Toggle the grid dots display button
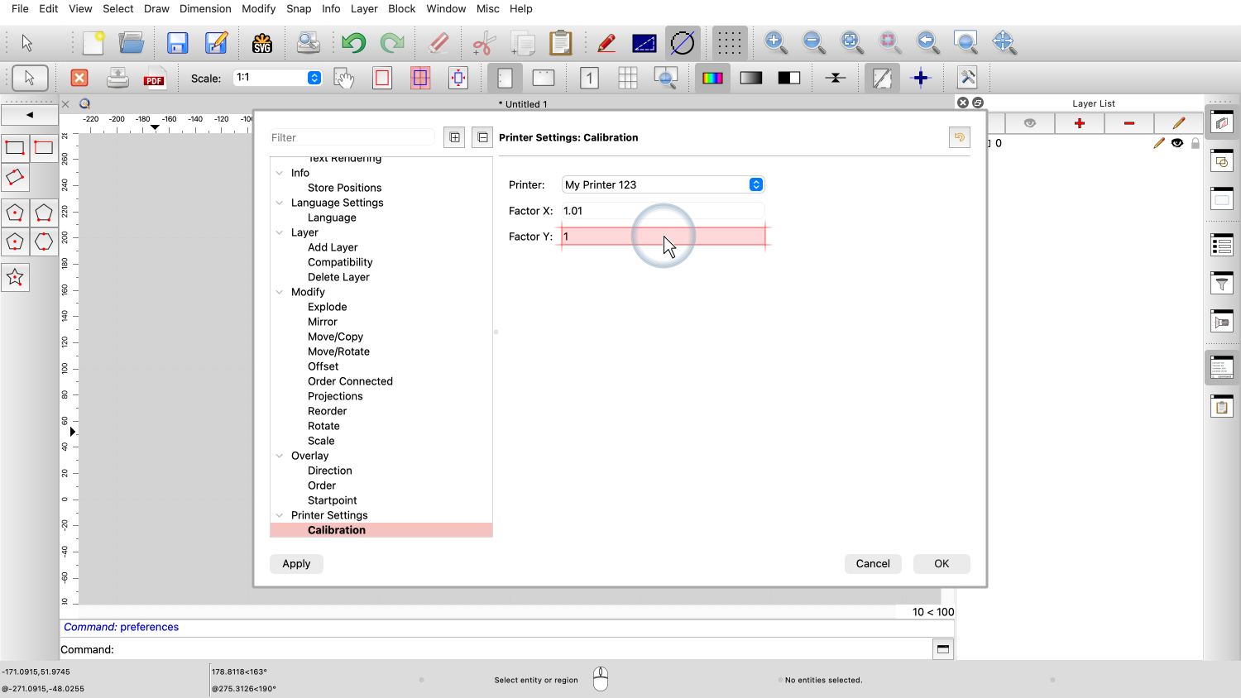This screenshot has height=698, width=1241. (x=729, y=43)
